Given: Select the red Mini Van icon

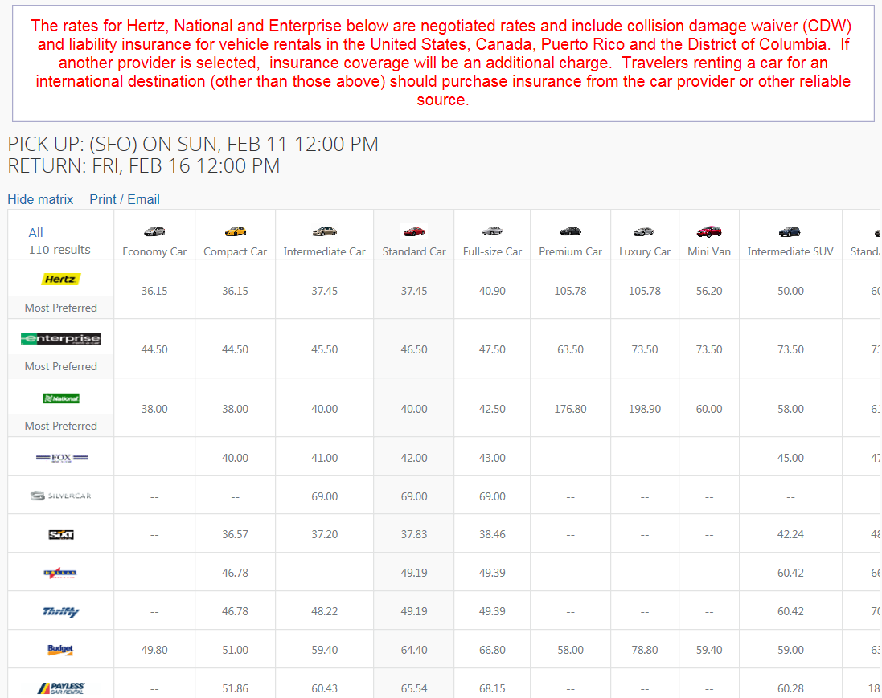Looking at the screenshot, I should point(709,231).
